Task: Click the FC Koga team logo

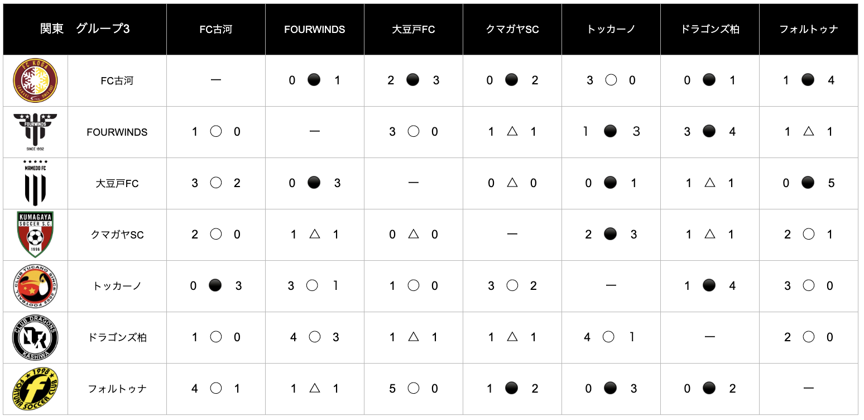Action: point(35,80)
